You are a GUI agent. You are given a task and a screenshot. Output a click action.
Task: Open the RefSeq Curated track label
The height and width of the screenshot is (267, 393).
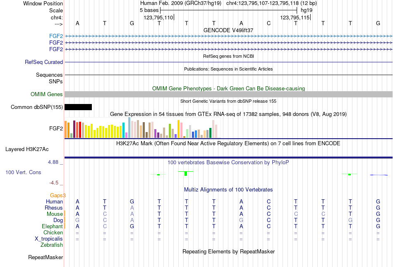click(x=43, y=62)
